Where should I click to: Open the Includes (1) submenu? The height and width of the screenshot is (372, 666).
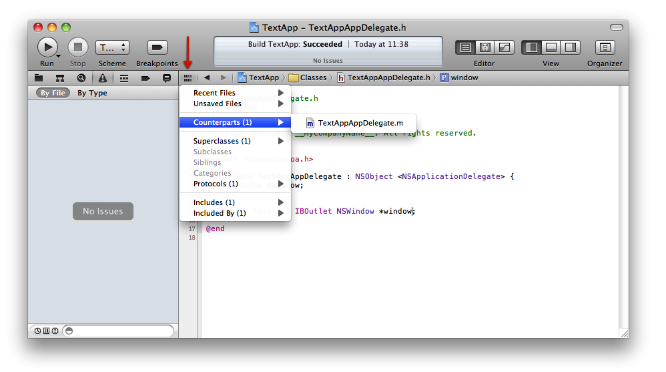[x=236, y=202]
